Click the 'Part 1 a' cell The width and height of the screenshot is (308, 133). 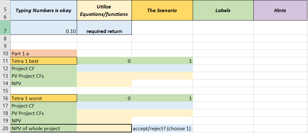tap(44, 53)
